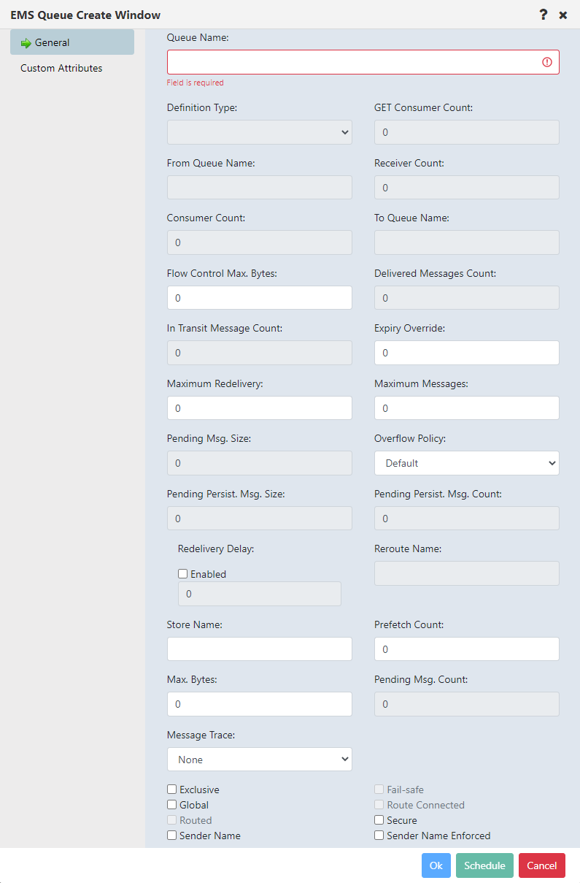Open the Message Trace dropdown showing None
The height and width of the screenshot is (883, 580).
pyautogui.click(x=259, y=759)
